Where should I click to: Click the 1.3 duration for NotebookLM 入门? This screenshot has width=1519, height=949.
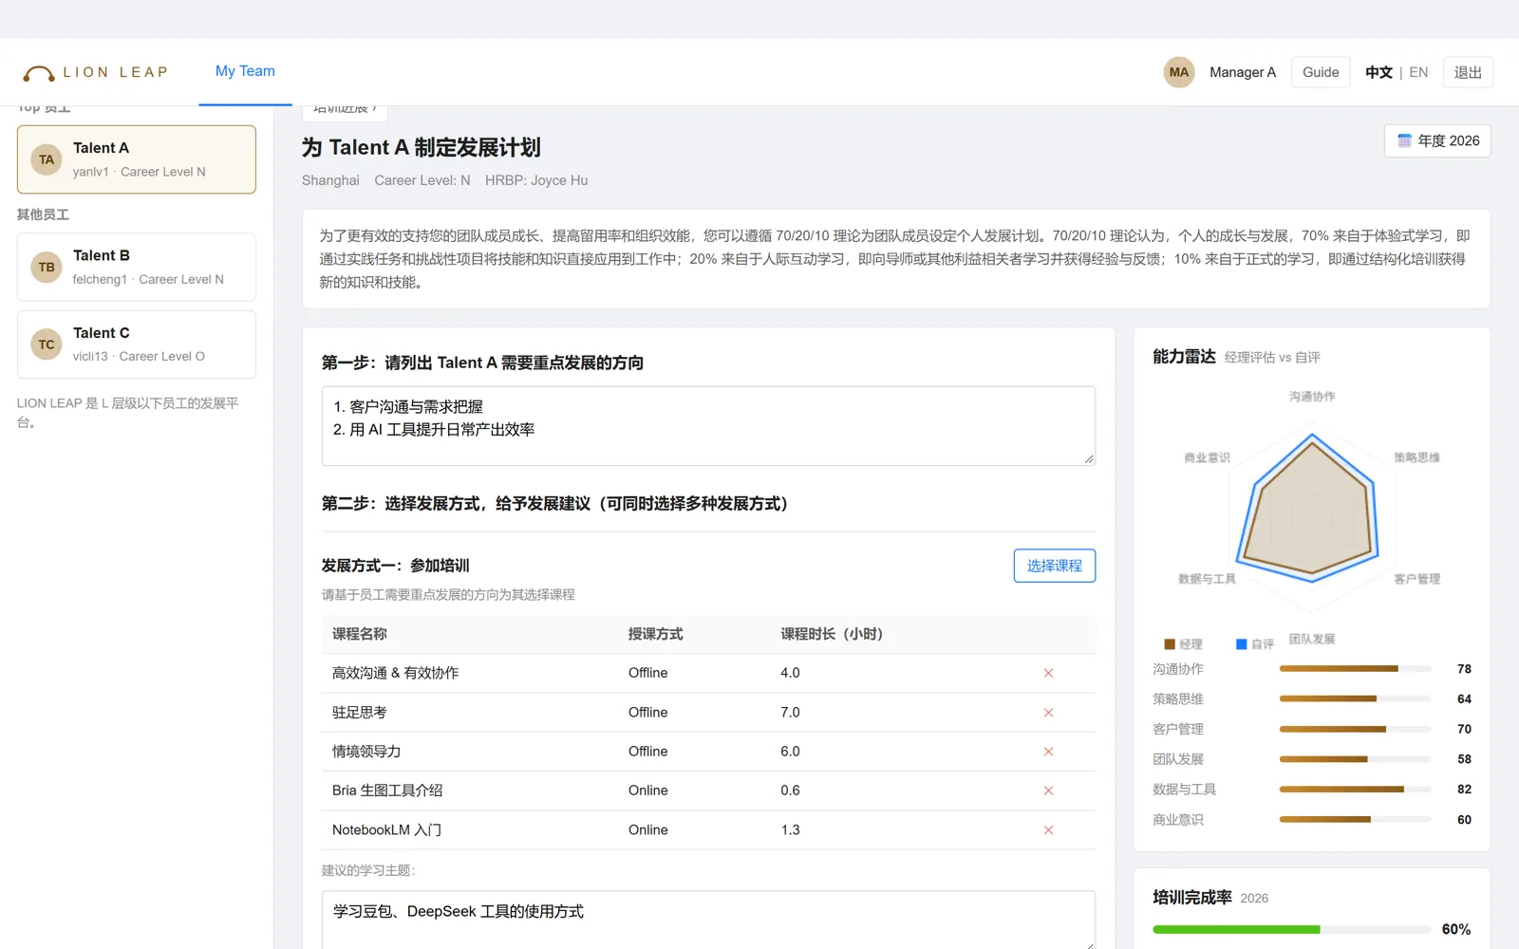pos(790,830)
